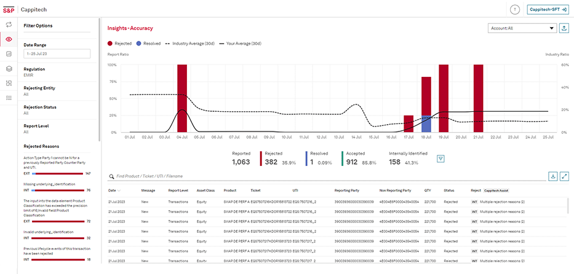Click the filter panel vertical scrollbar
The image size is (574, 274).
(100, 80)
